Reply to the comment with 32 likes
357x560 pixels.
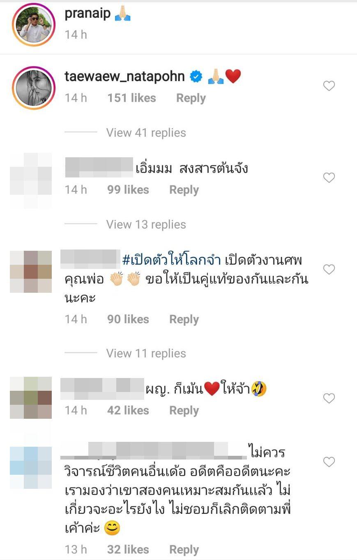(184, 550)
